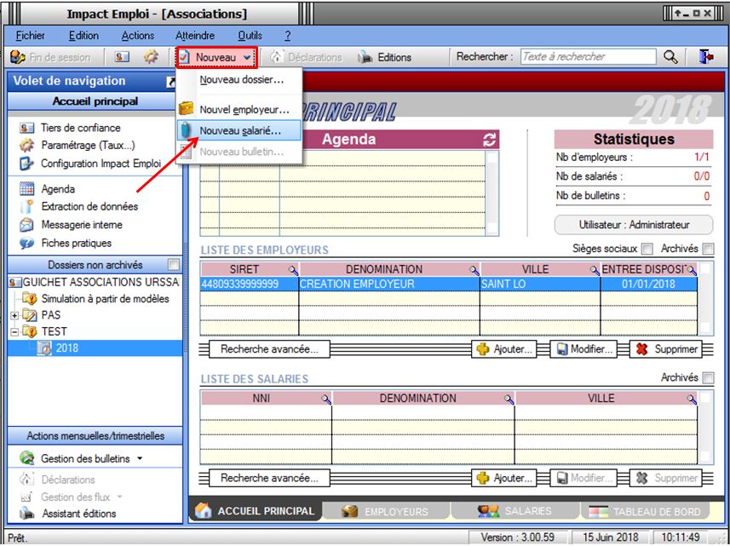Screen dimensions: 730x546
Task: Open the Gestion des bulletins dropdown arrow
Action: point(140,459)
